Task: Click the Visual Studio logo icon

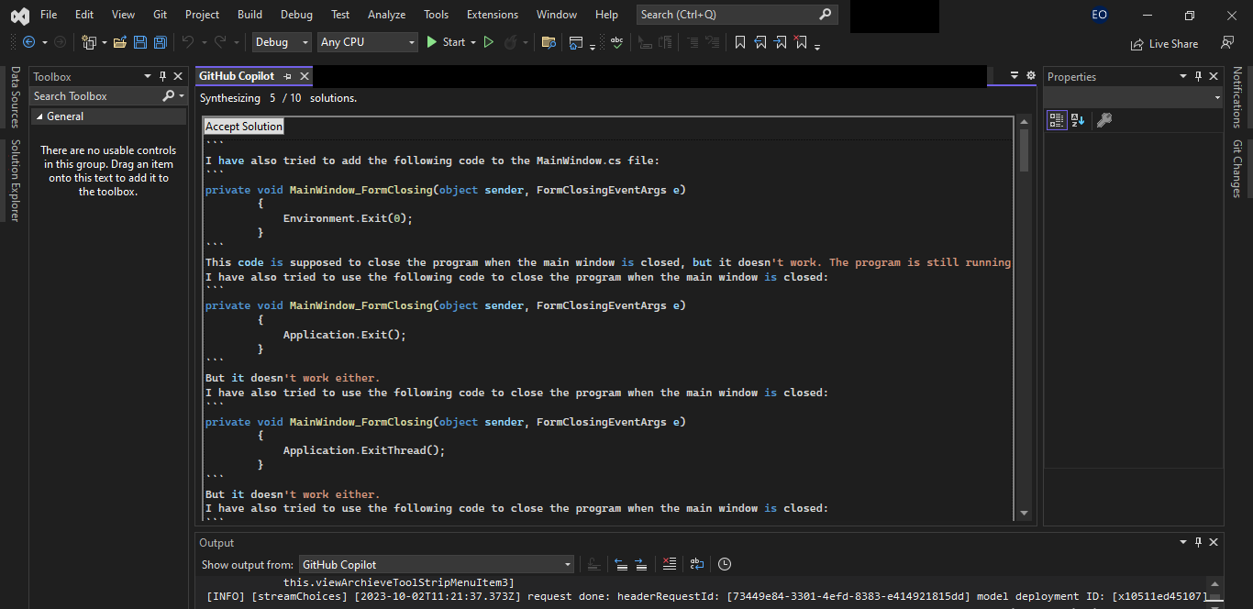Action: pos(19,15)
